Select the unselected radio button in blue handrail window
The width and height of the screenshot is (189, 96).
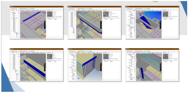coord(69,9)
